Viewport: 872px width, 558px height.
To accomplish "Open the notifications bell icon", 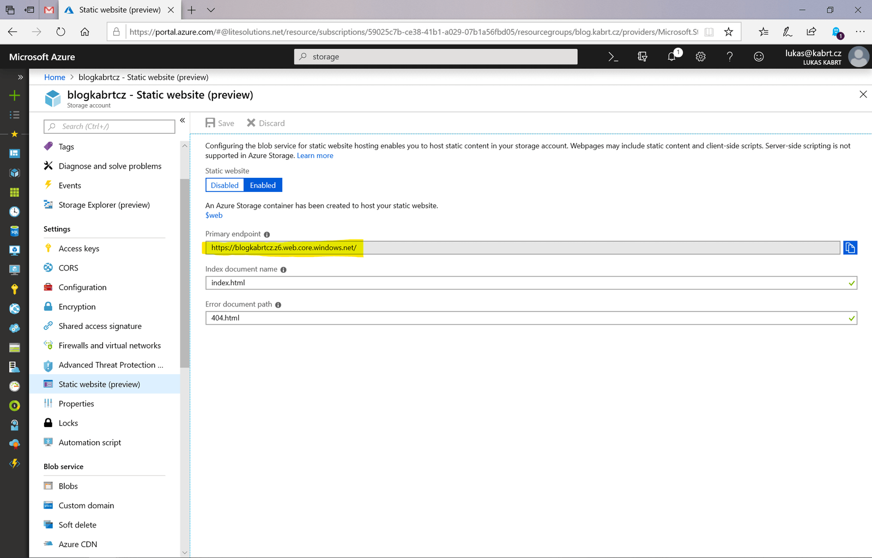I will tap(672, 57).
